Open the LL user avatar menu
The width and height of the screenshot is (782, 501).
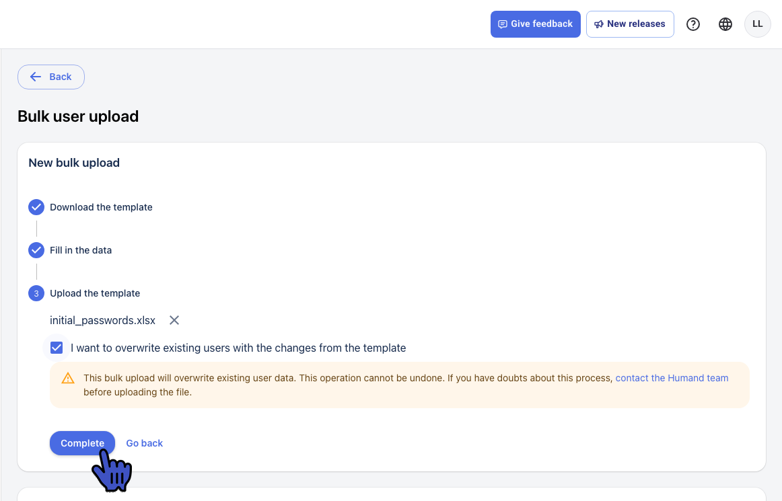pyautogui.click(x=758, y=24)
